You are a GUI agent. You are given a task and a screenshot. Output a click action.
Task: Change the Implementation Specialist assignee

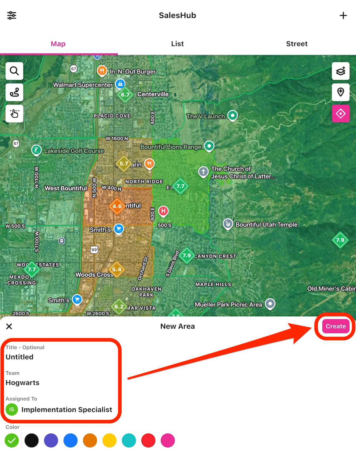click(x=66, y=409)
